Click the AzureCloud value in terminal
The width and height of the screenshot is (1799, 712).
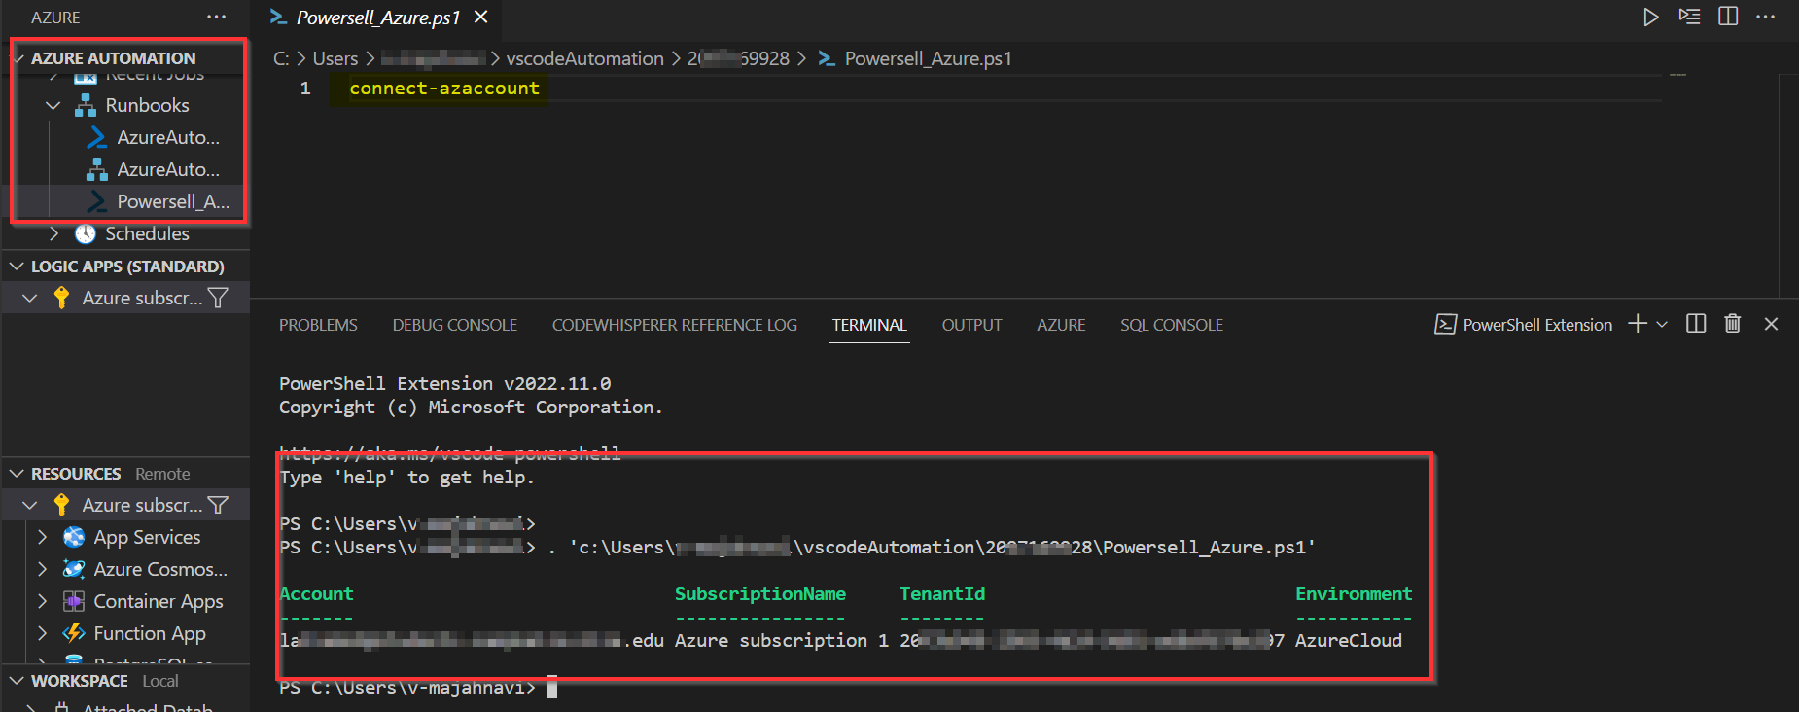1349,641
